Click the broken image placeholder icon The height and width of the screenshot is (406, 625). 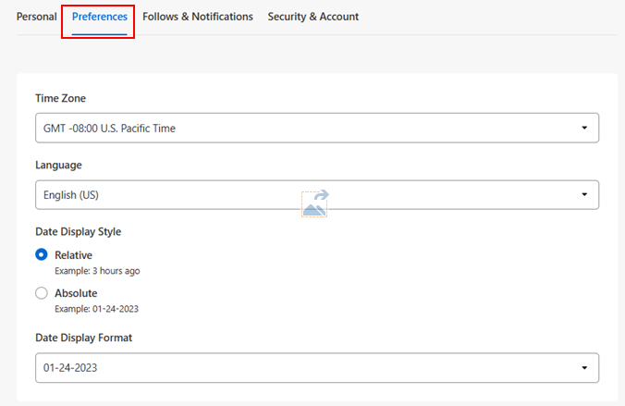tap(315, 203)
